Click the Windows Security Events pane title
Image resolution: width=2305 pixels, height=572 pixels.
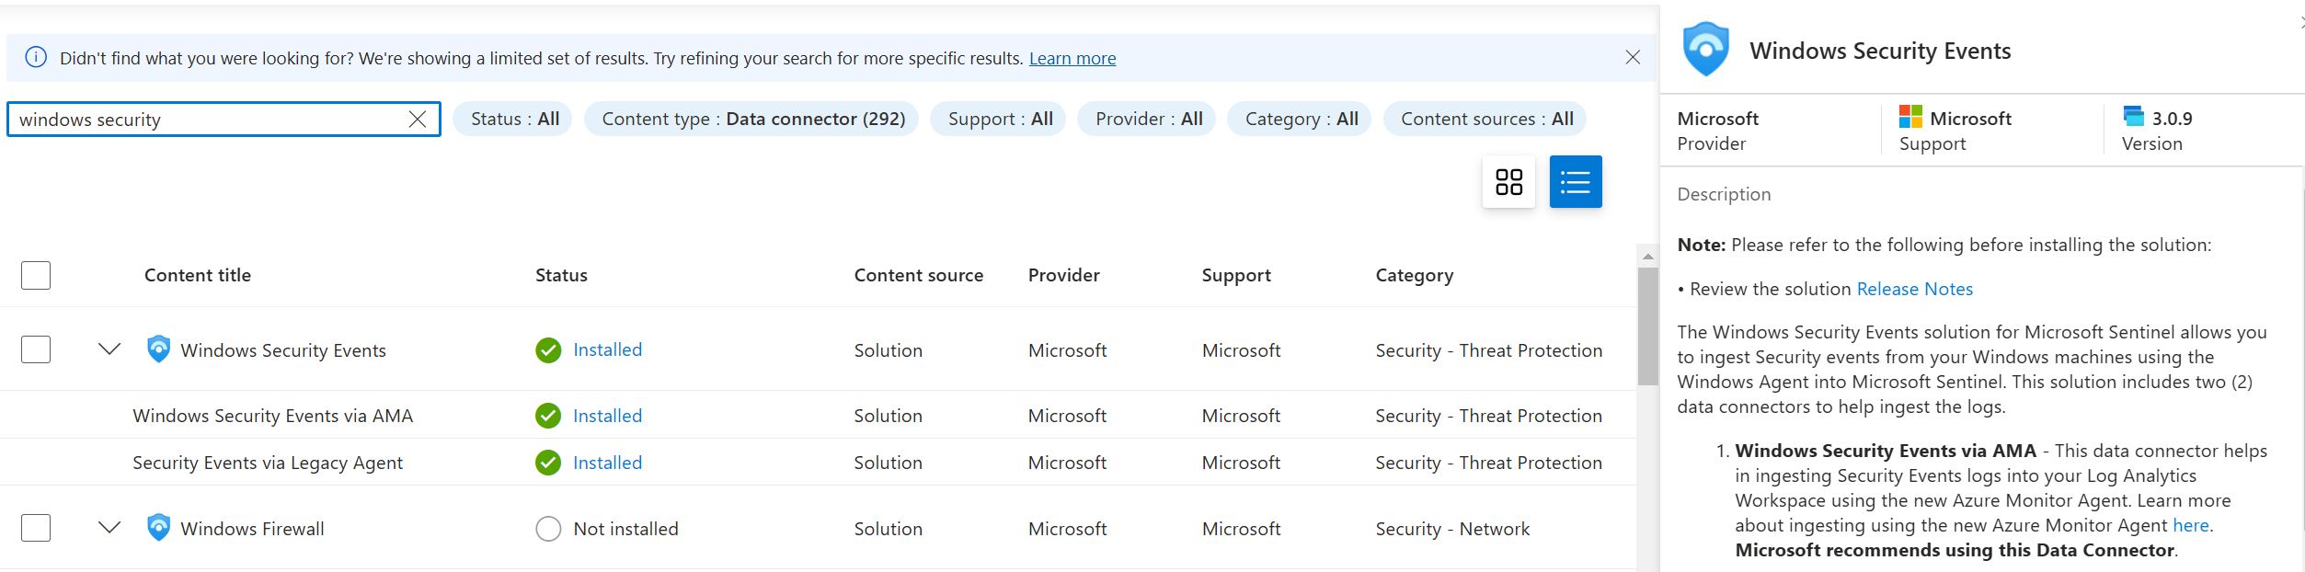click(x=1880, y=51)
